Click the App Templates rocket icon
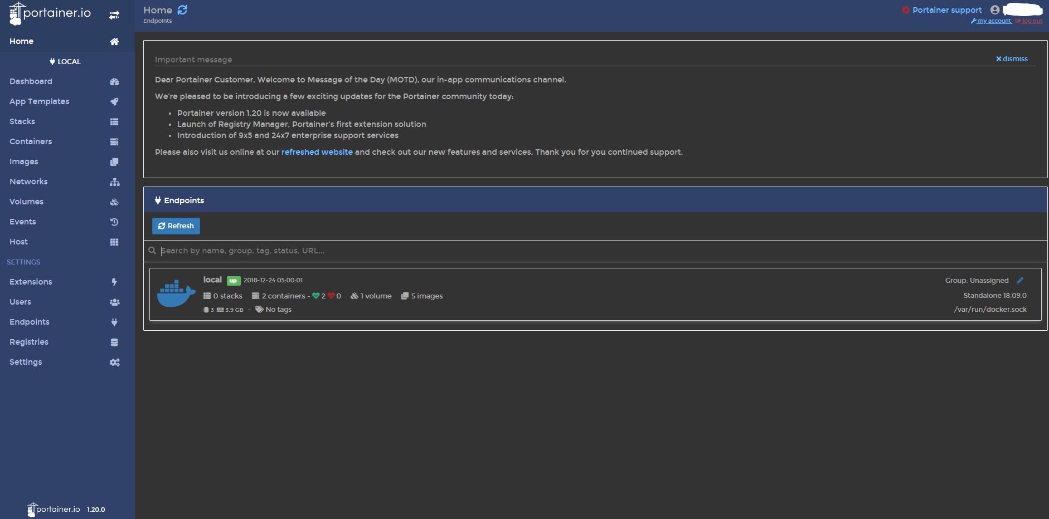This screenshot has width=1049, height=519. click(x=114, y=102)
